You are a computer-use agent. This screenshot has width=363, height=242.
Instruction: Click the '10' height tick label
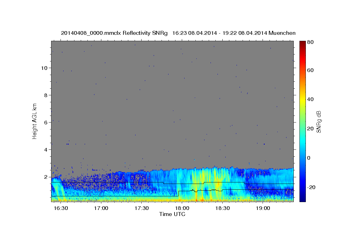[44, 68]
